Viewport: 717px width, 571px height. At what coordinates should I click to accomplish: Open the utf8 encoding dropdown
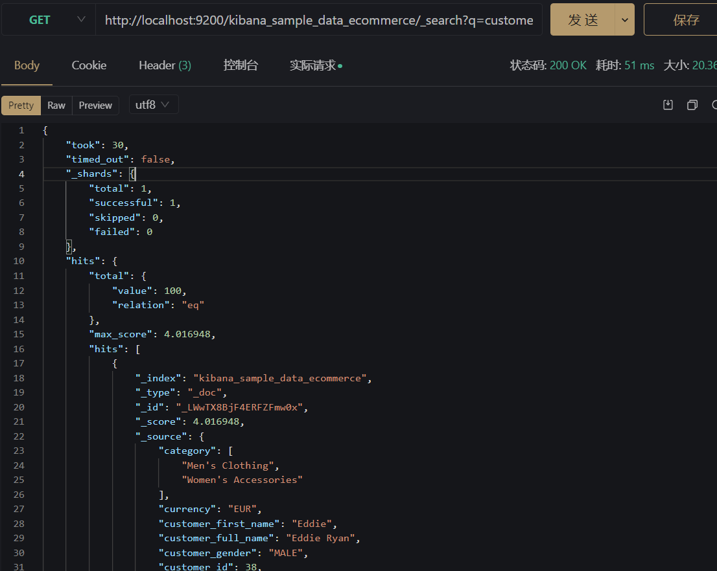pyautogui.click(x=153, y=105)
